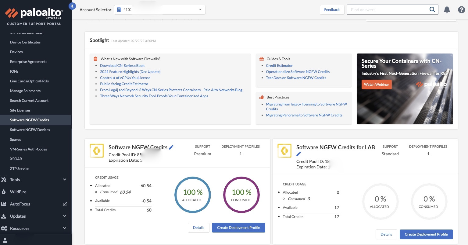
Task: Open Software NGFW Devices in sidebar
Action: coord(30,130)
